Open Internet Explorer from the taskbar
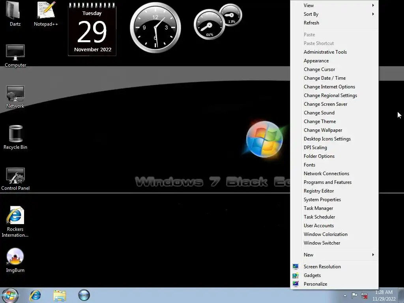The image size is (404, 303). 35,295
